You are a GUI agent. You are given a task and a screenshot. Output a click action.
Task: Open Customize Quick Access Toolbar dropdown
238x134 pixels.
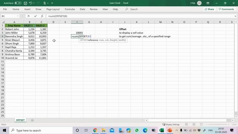point(52,3)
